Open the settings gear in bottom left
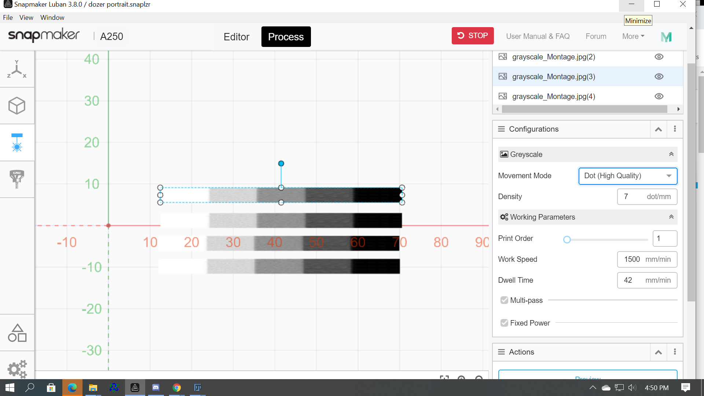 [17, 369]
